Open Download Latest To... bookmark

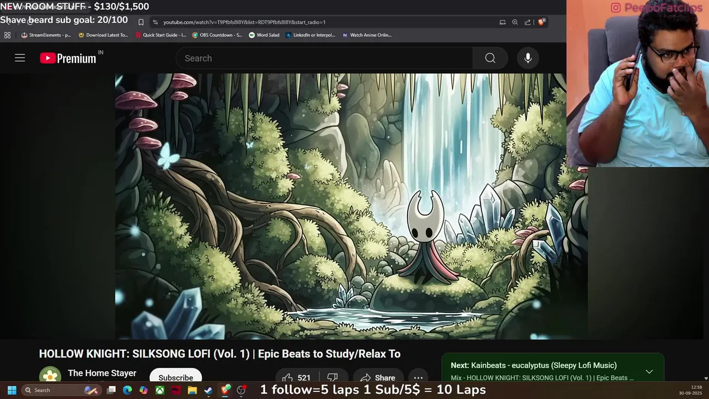pyautogui.click(x=103, y=35)
